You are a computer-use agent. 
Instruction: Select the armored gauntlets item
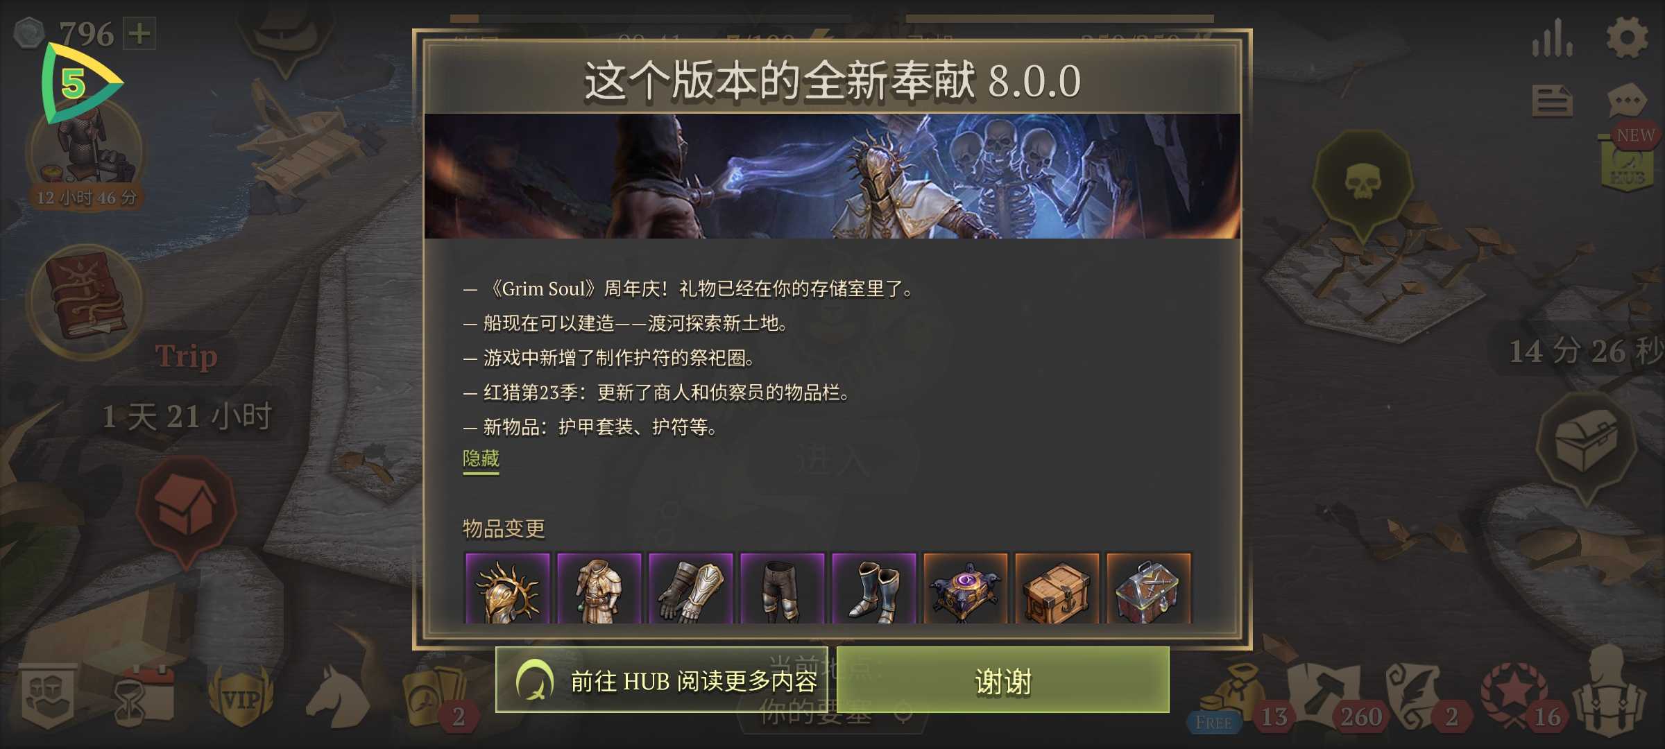pos(690,588)
